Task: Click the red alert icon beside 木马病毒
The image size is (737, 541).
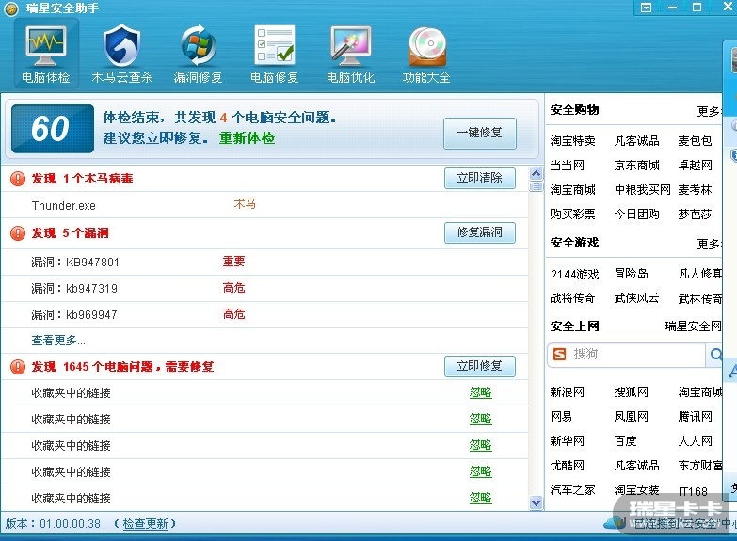Action: (x=18, y=179)
